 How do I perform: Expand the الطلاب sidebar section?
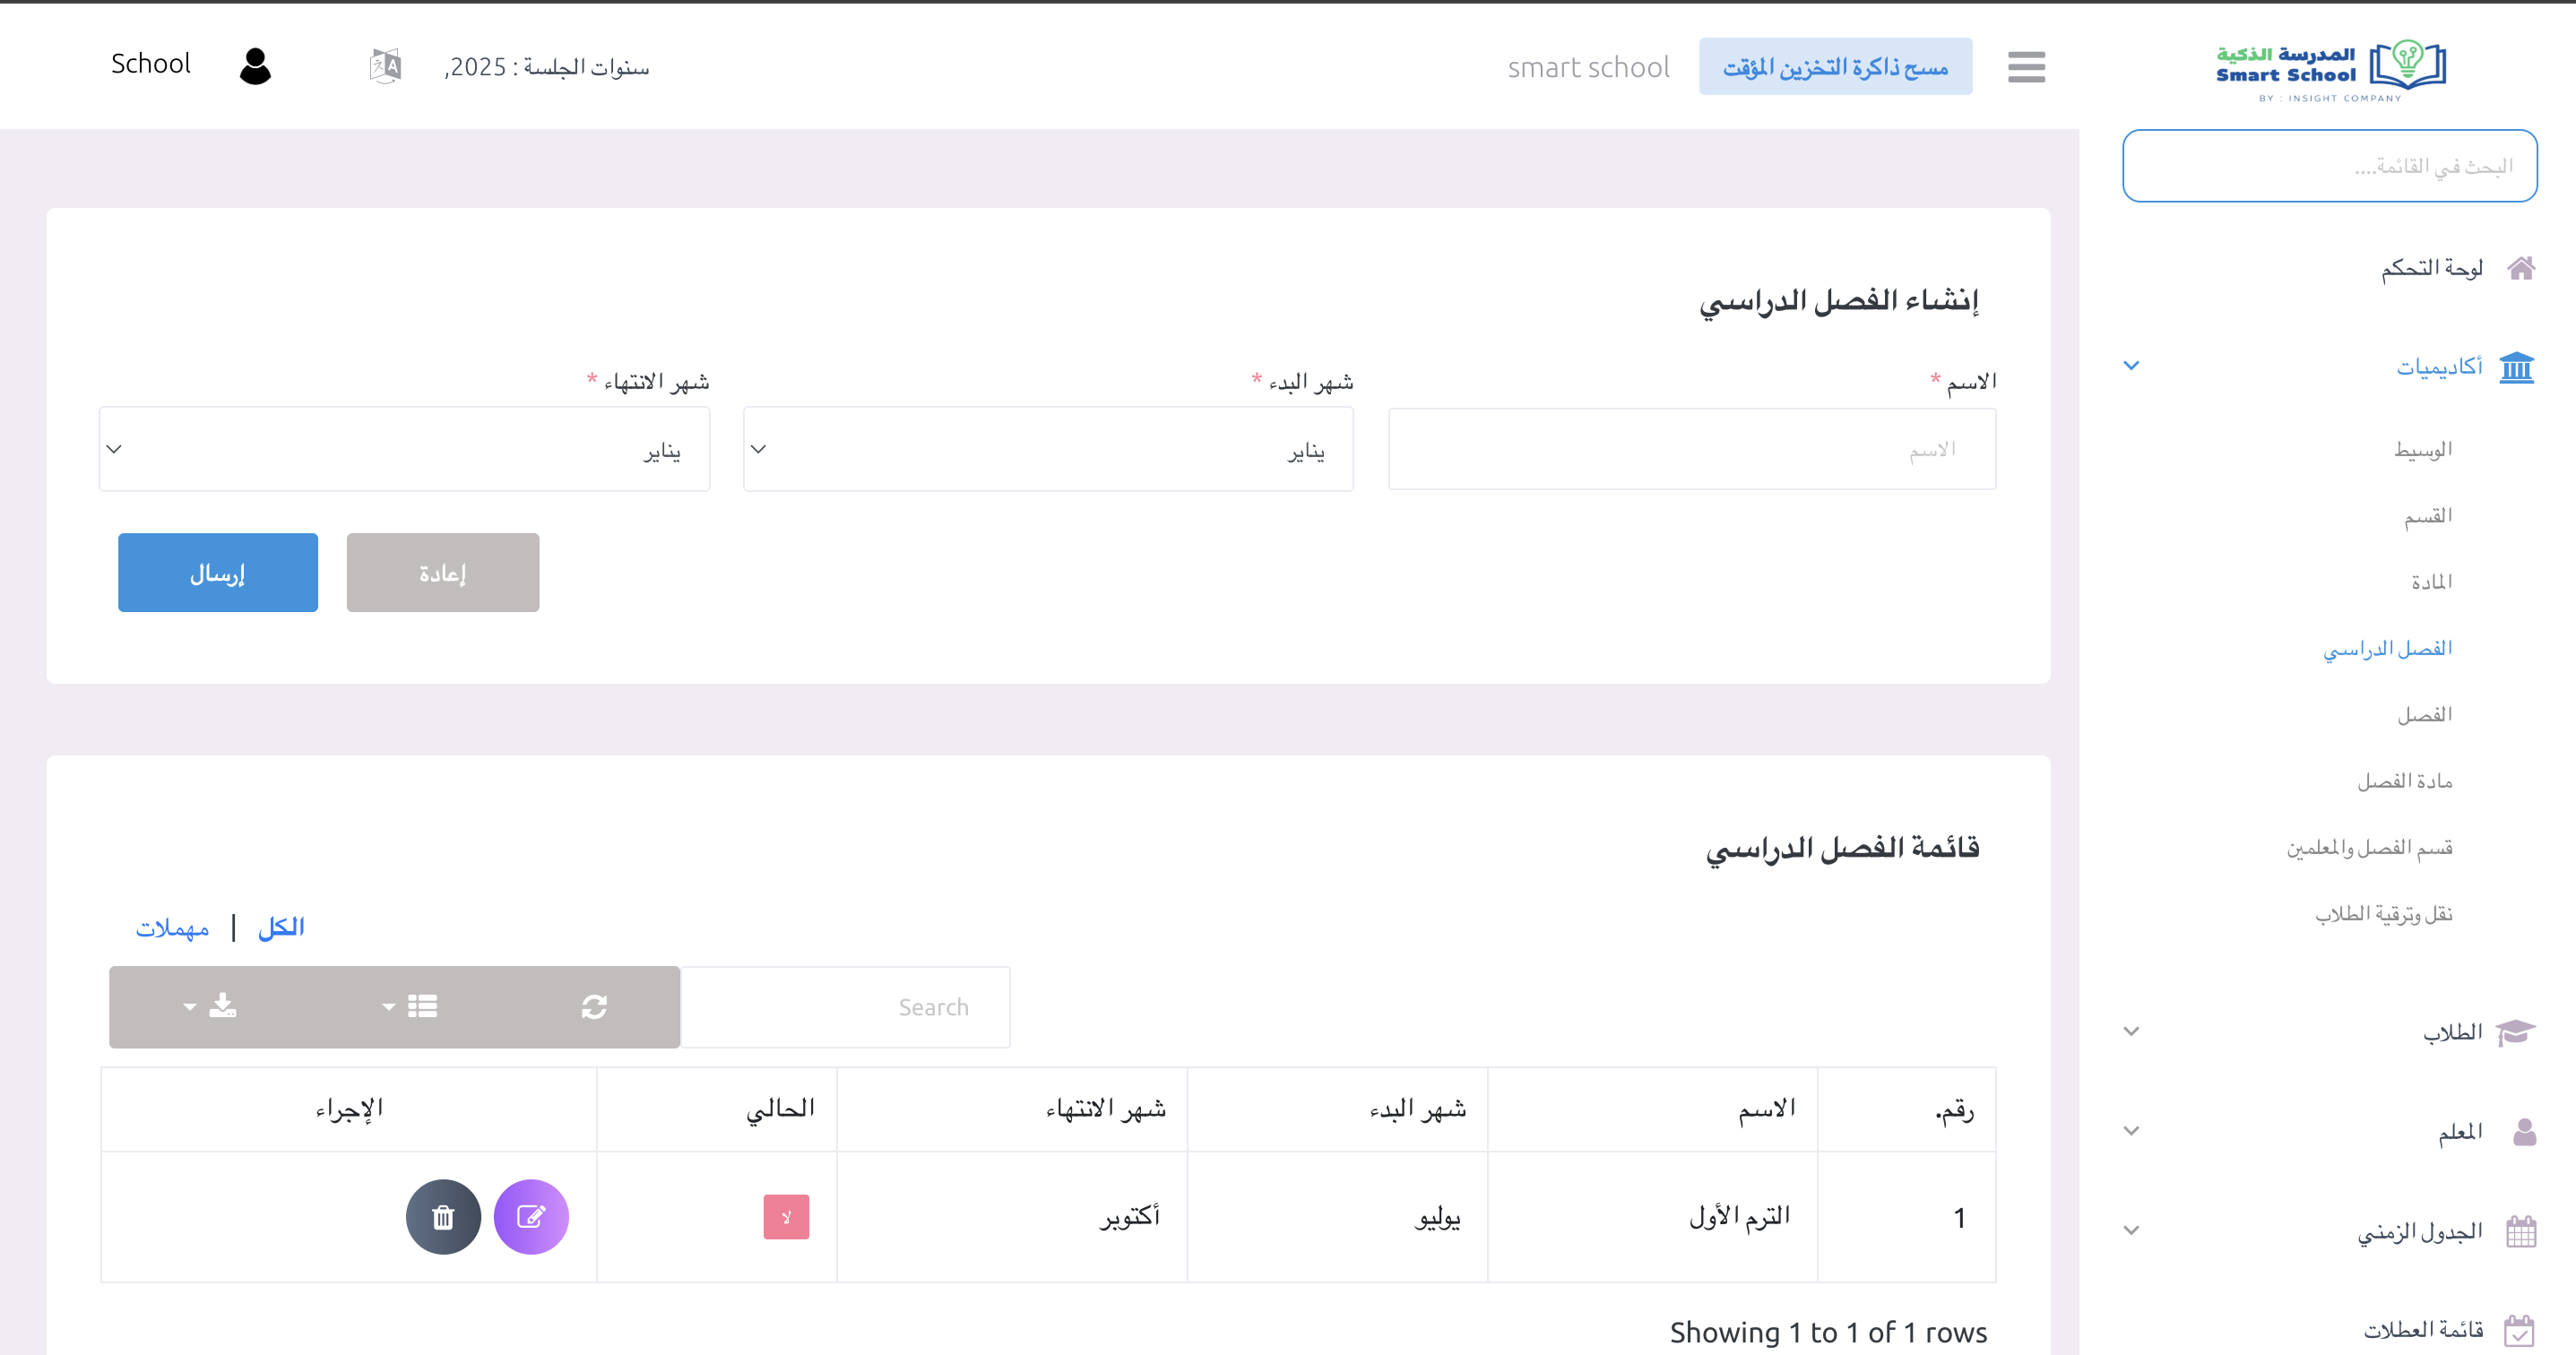click(2452, 1031)
